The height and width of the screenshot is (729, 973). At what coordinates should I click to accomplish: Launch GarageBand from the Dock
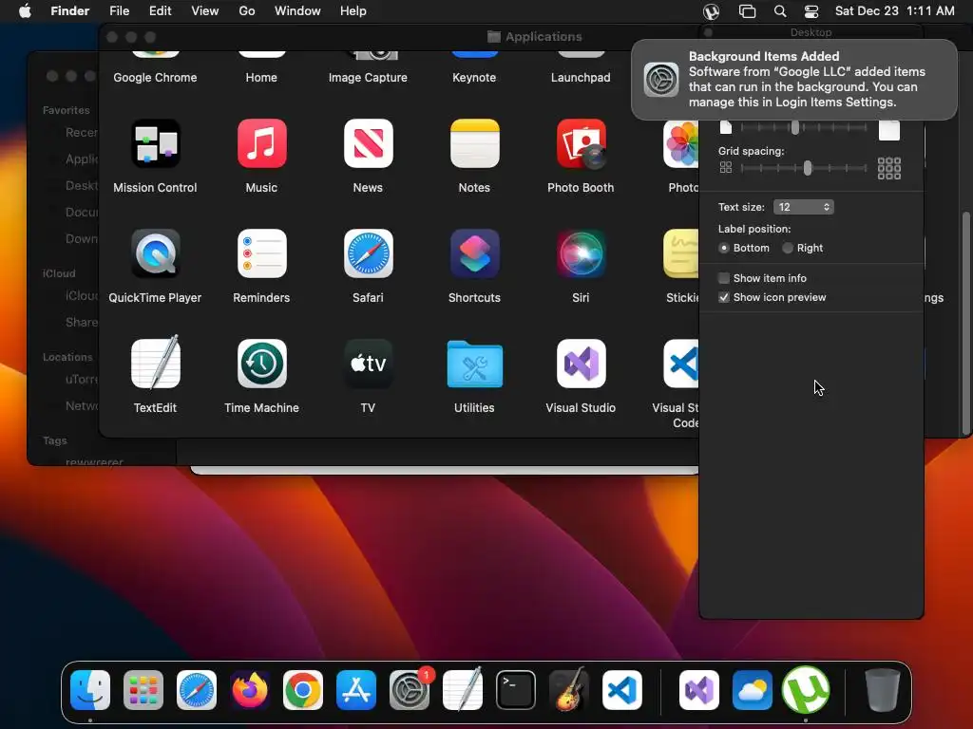tap(569, 689)
